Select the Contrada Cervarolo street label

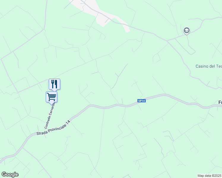50,115
